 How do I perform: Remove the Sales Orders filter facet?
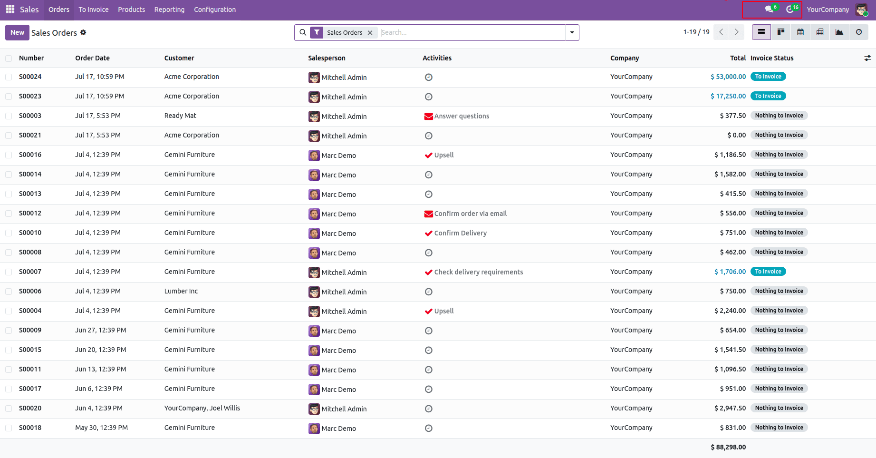tap(370, 33)
